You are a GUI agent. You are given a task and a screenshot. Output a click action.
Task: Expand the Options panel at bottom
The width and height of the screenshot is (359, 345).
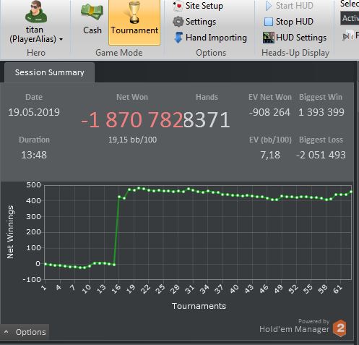[x=25, y=332]
